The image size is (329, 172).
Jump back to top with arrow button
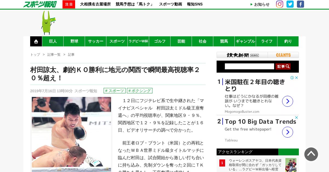coord(311,154)
